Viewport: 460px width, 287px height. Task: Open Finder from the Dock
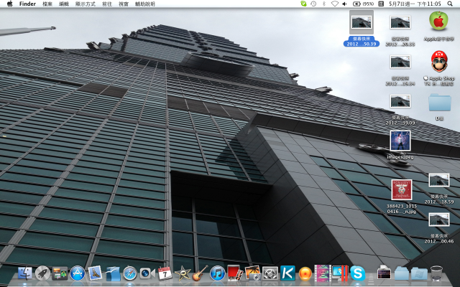pos(25,273)
